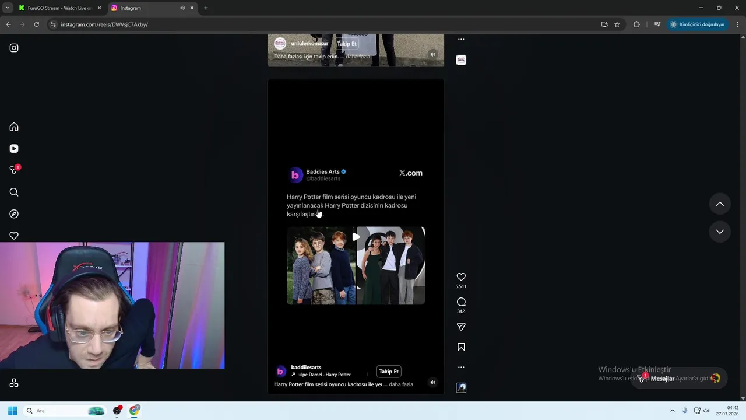Expand baddiiesarts caption with 'daha fazla'
746x420 pixels.
(401, 384)
